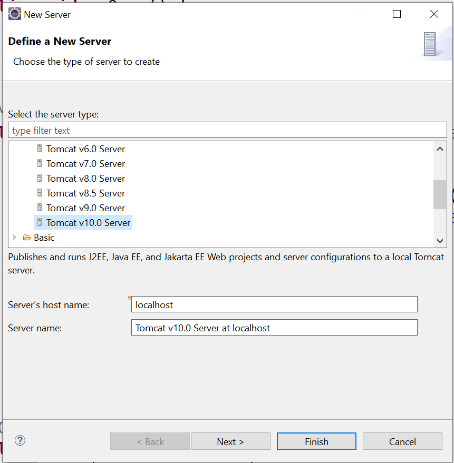Select Tomcat v6.0 Server text

(x=85, y=149)
